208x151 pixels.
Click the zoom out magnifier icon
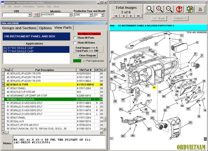click(x=169, y=9)
